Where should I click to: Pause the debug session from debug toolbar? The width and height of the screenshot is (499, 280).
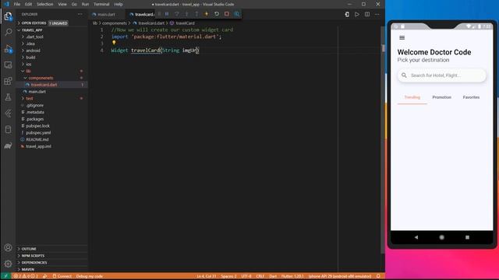click(167, 14)
